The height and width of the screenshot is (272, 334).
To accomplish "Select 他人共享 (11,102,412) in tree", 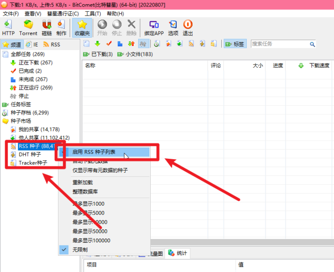I will click(x=44, y=137).
